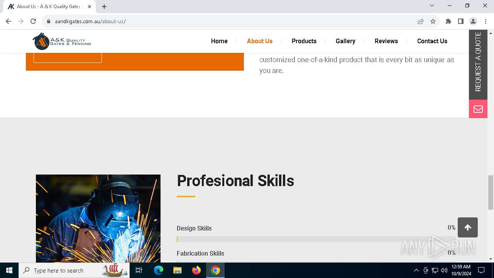Show hidden system tray icons

[x=416, y=270]
